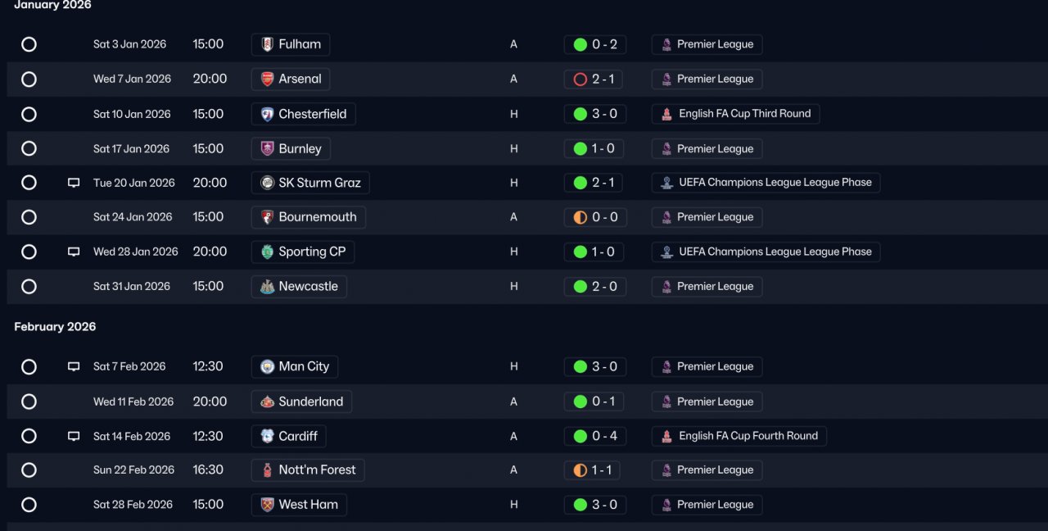Screen dimensions: 1048x531
Task: Click the February 2026 month header
Action: click(x=55, y=327)
